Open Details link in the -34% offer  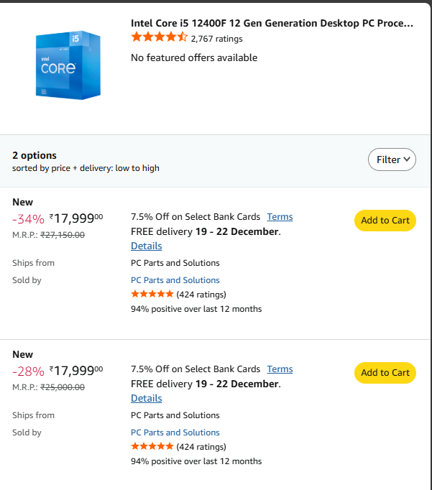(x=147, y=246)
